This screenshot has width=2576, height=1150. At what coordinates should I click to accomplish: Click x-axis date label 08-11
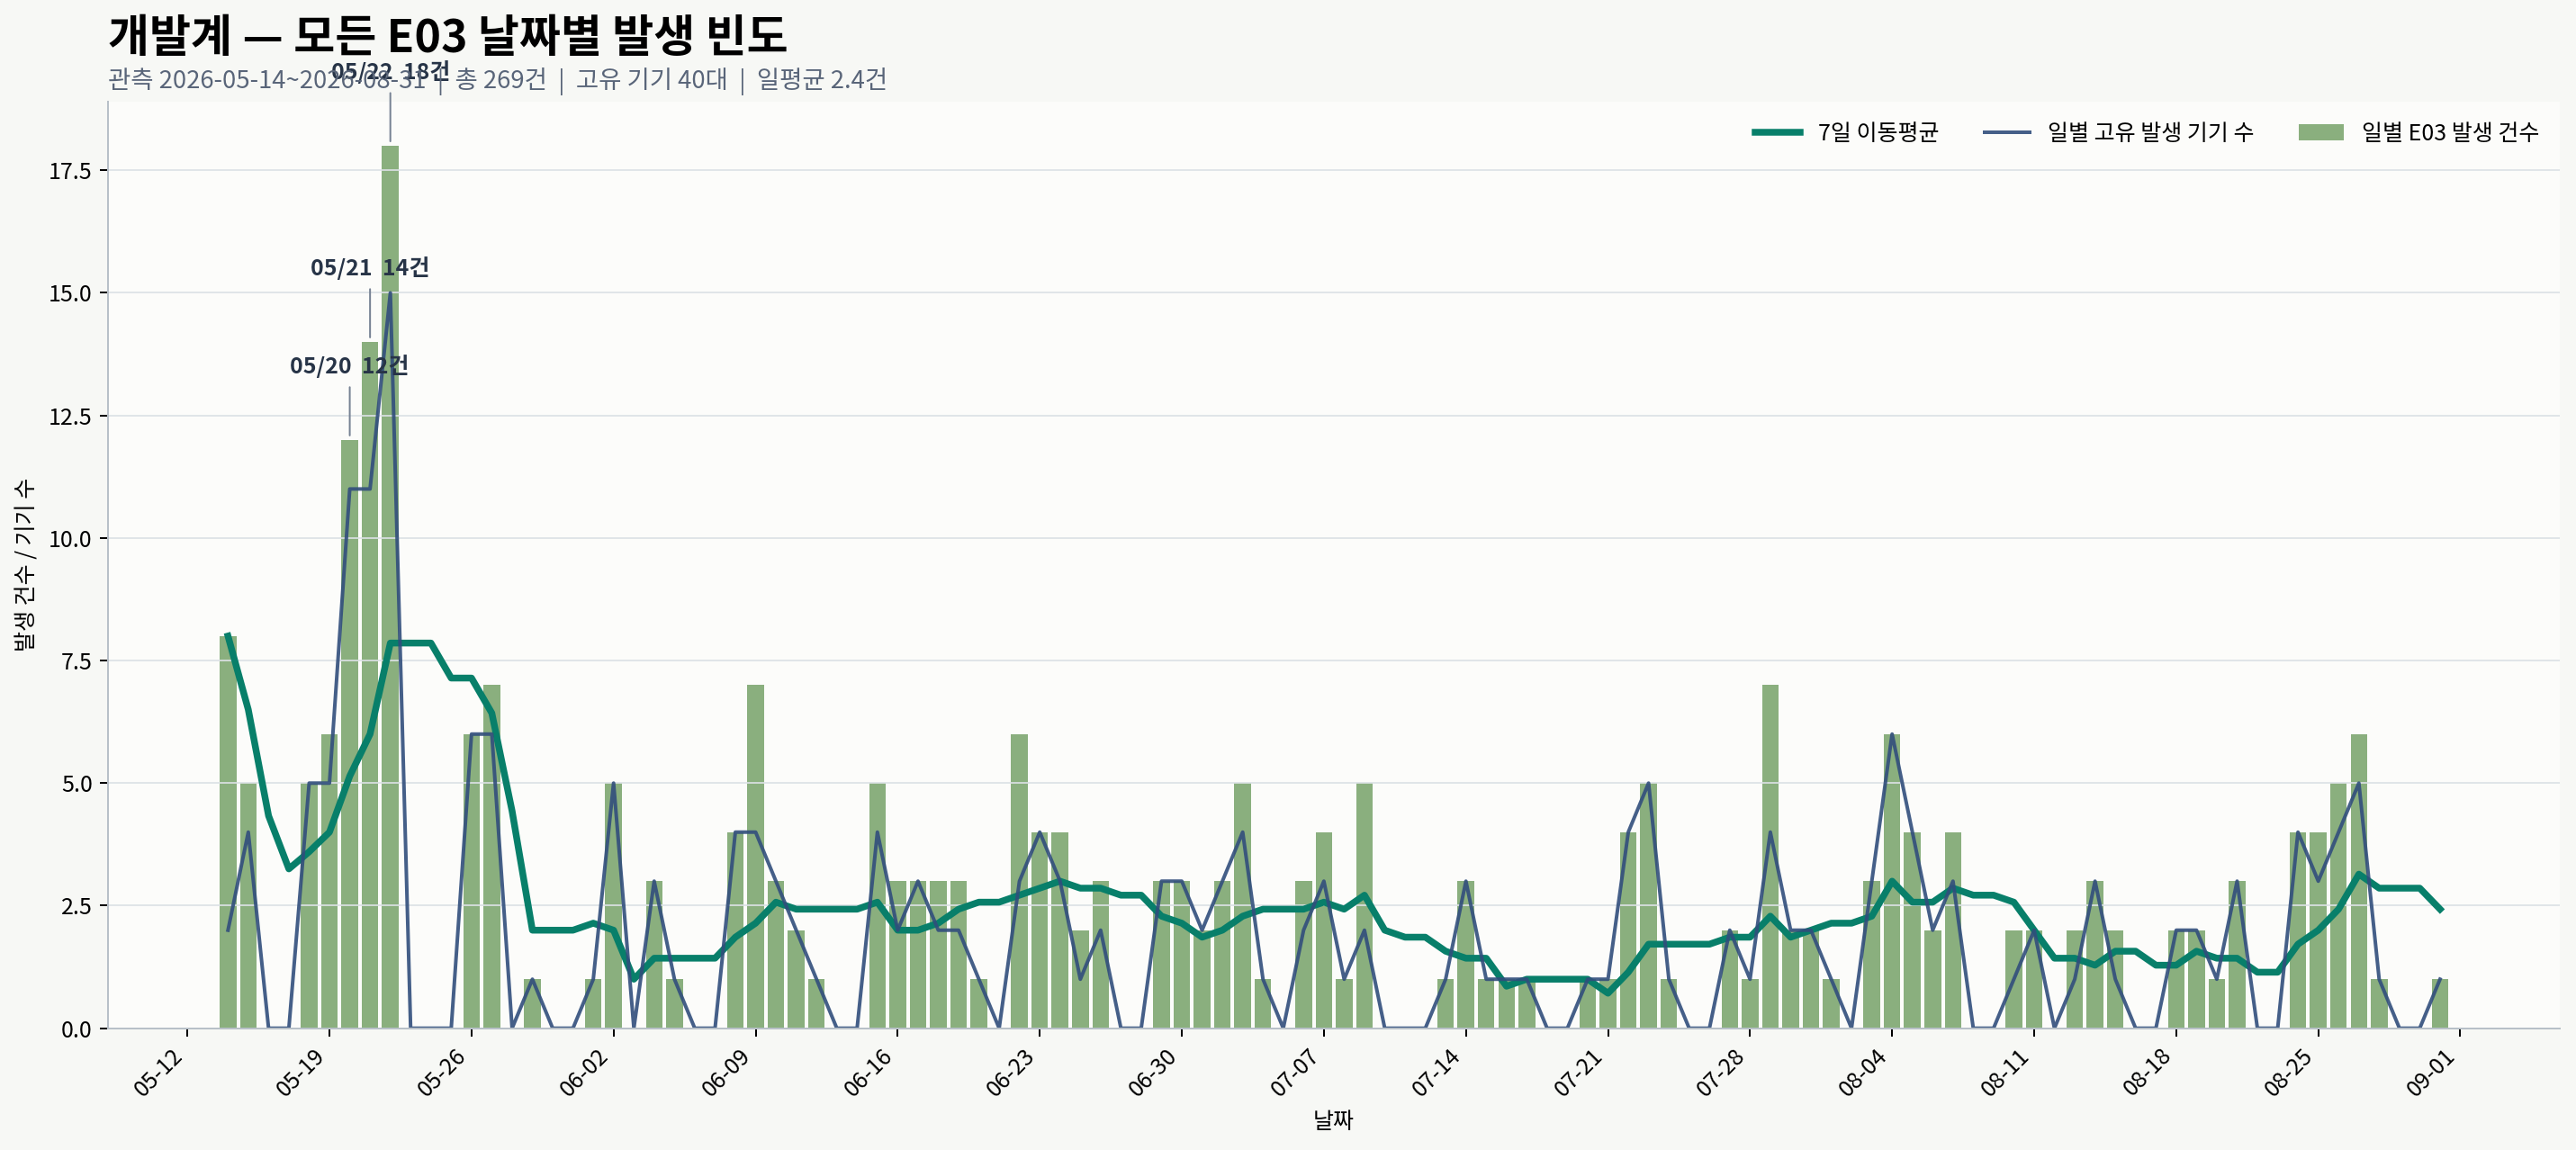[x=2005, y=1072]
